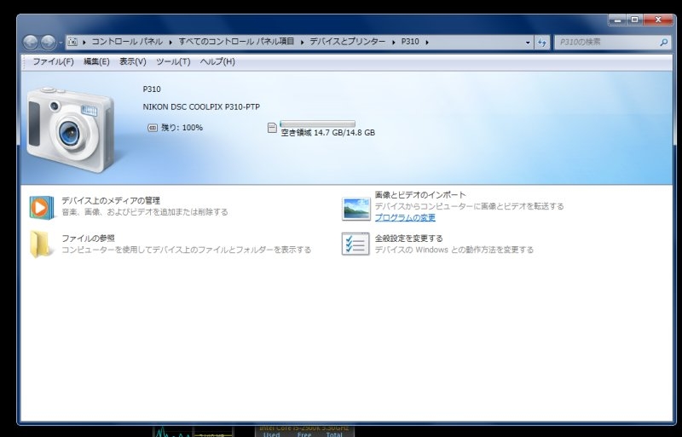
Task: Navigate to コントロール パネル breadcrumb
Action: coord(127,42)
